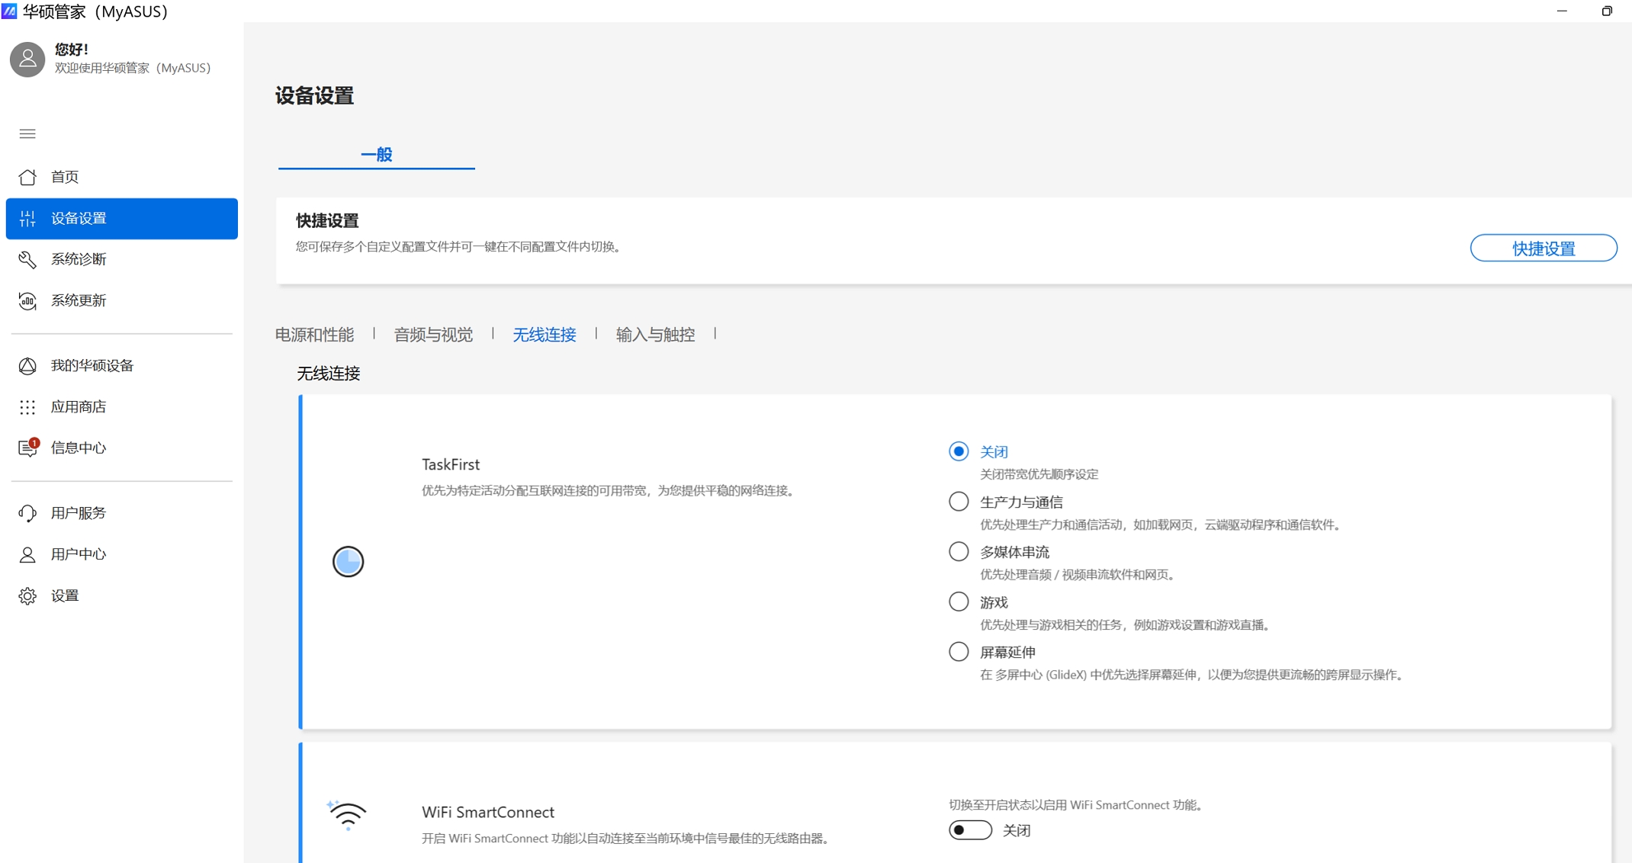Choose the 屏幕延伸 radio option

[959, 652]
